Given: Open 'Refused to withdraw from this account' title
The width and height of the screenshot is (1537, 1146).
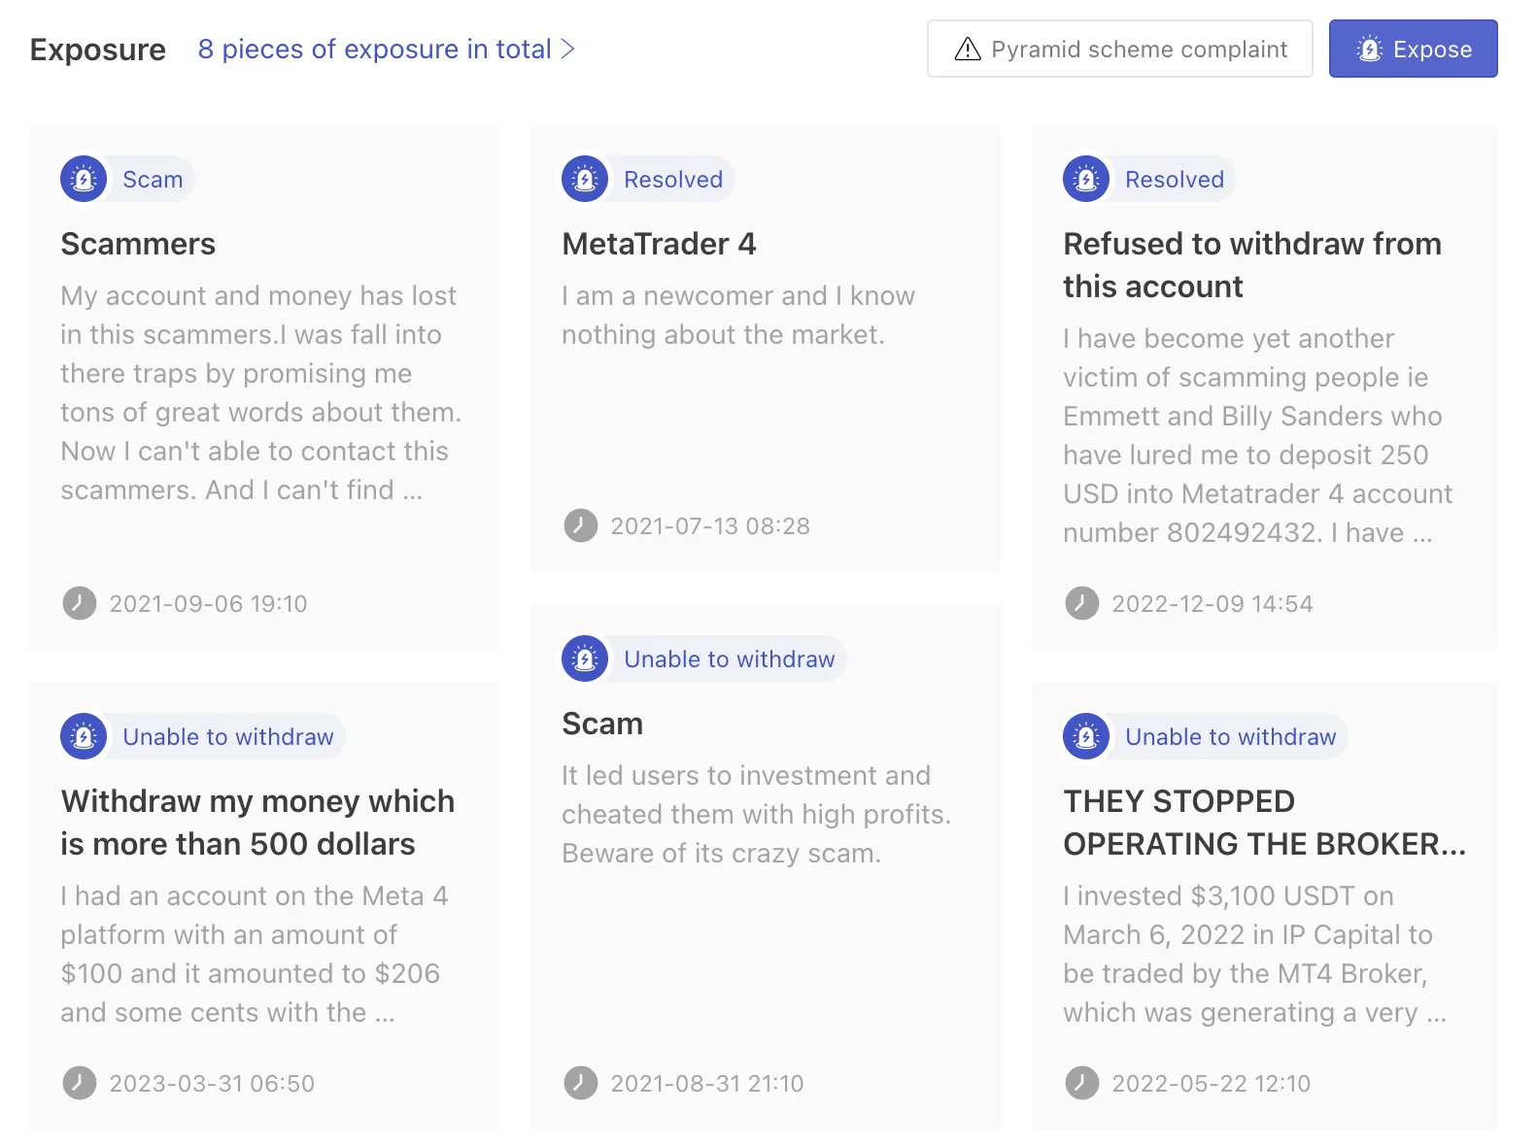Looking at the screenshot, I should point(1252,265).
